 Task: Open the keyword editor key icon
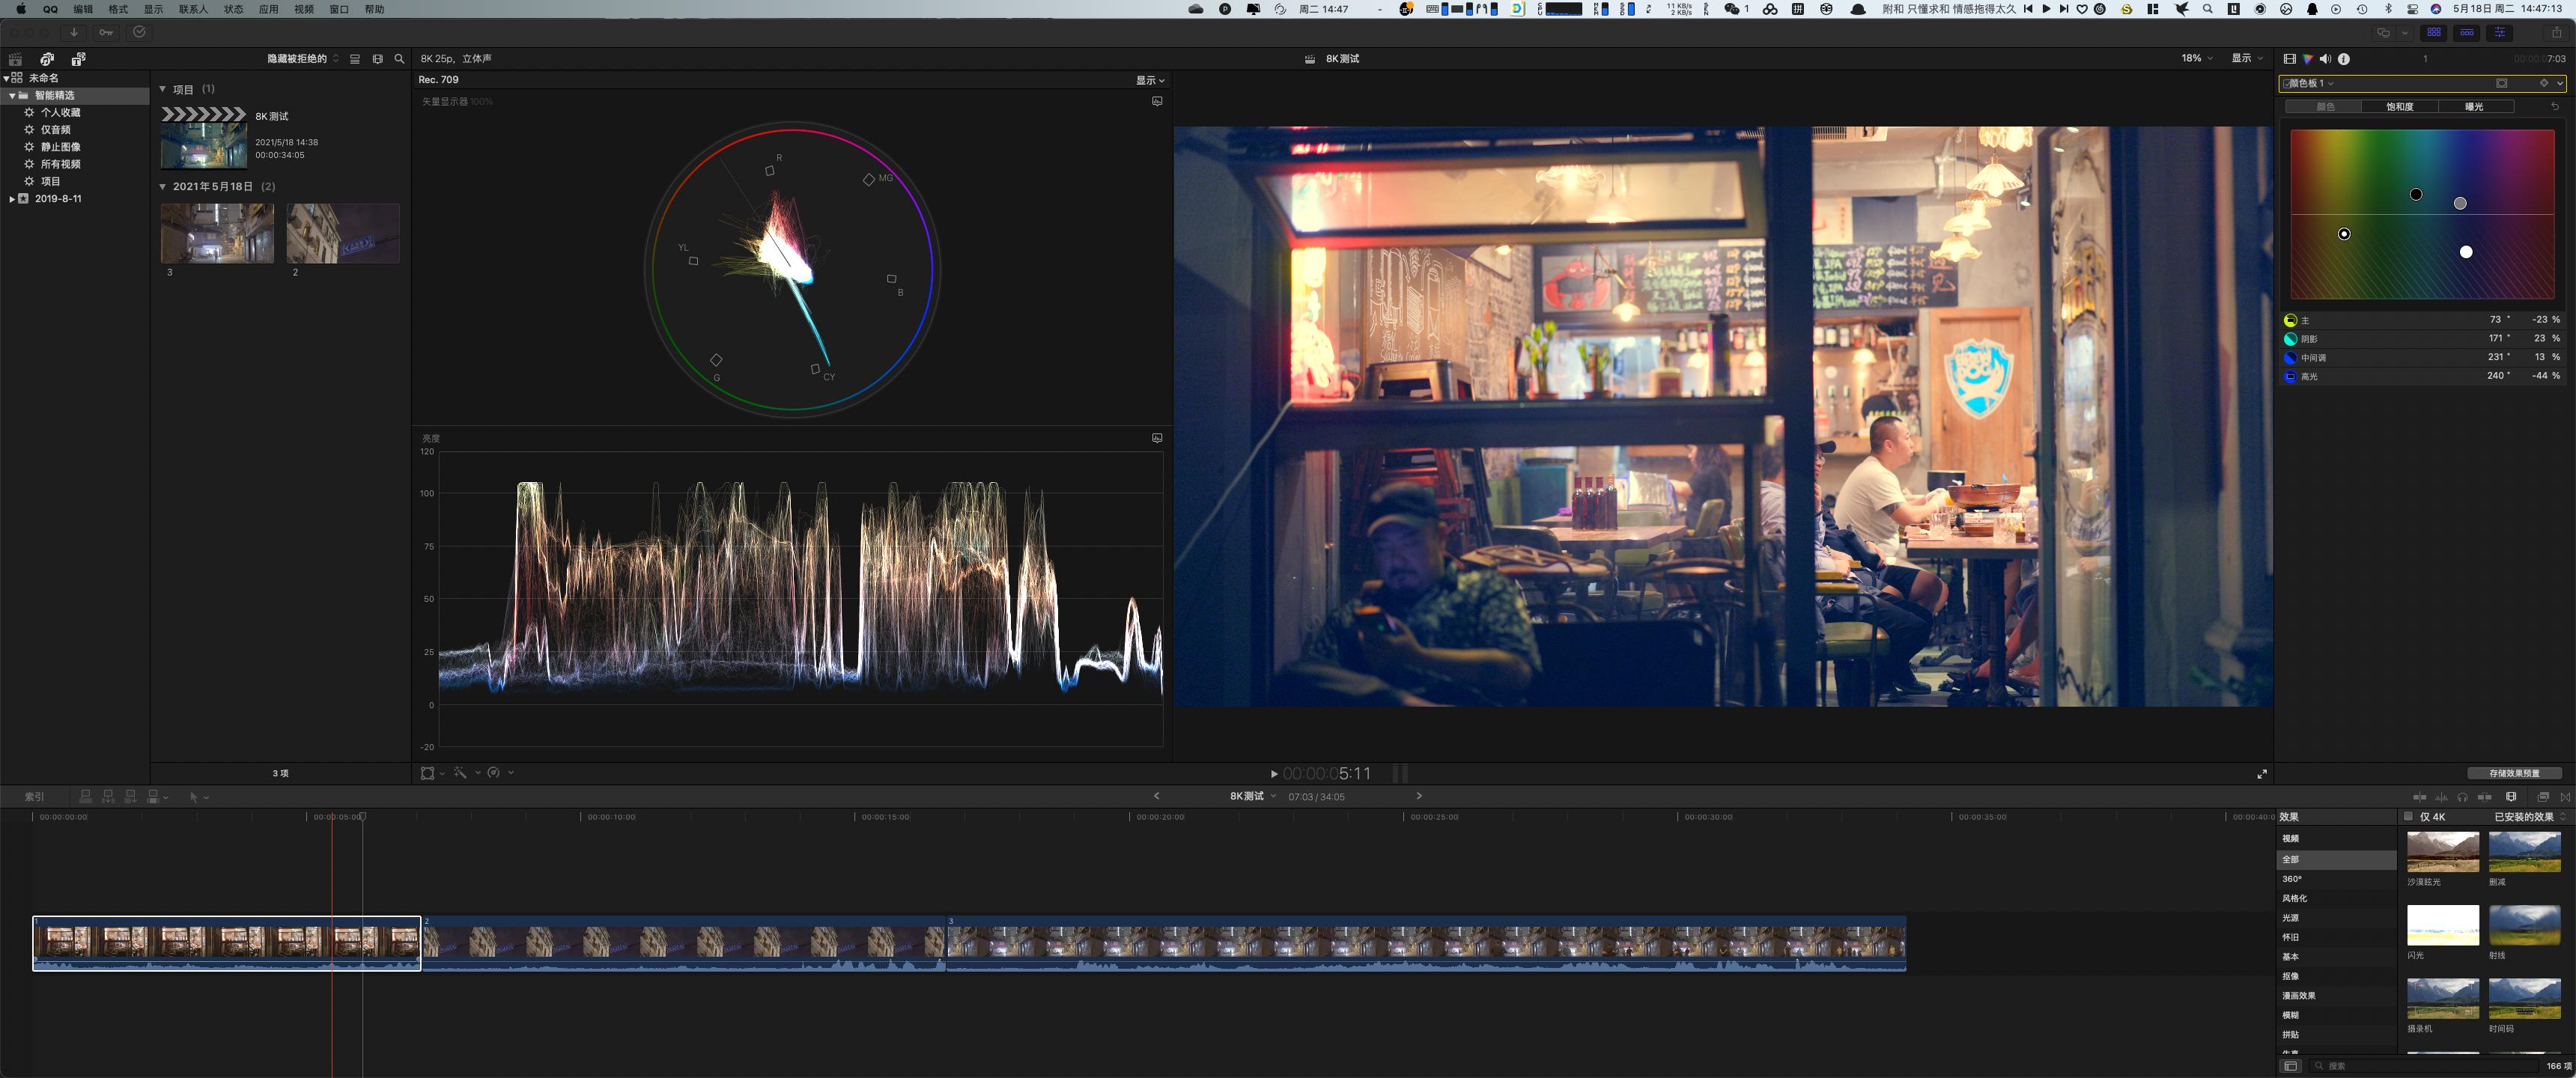click(106, 32)
